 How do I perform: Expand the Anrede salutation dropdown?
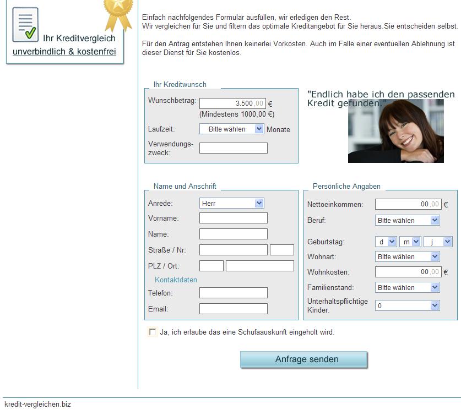pyautogui.click(x=231, y=203)
